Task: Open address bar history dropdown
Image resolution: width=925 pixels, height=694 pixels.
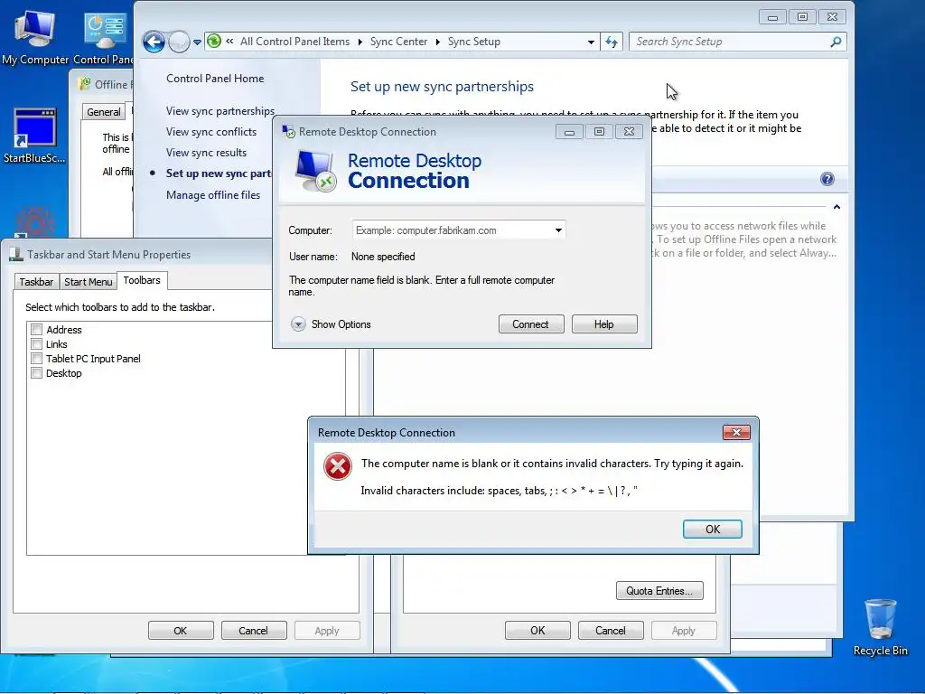Action: [x=591, y=42]
